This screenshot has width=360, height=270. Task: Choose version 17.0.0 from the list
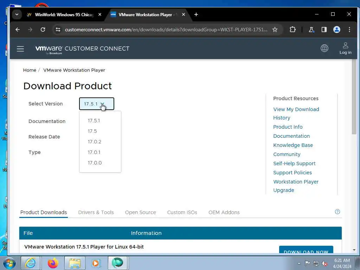[95, 163]
